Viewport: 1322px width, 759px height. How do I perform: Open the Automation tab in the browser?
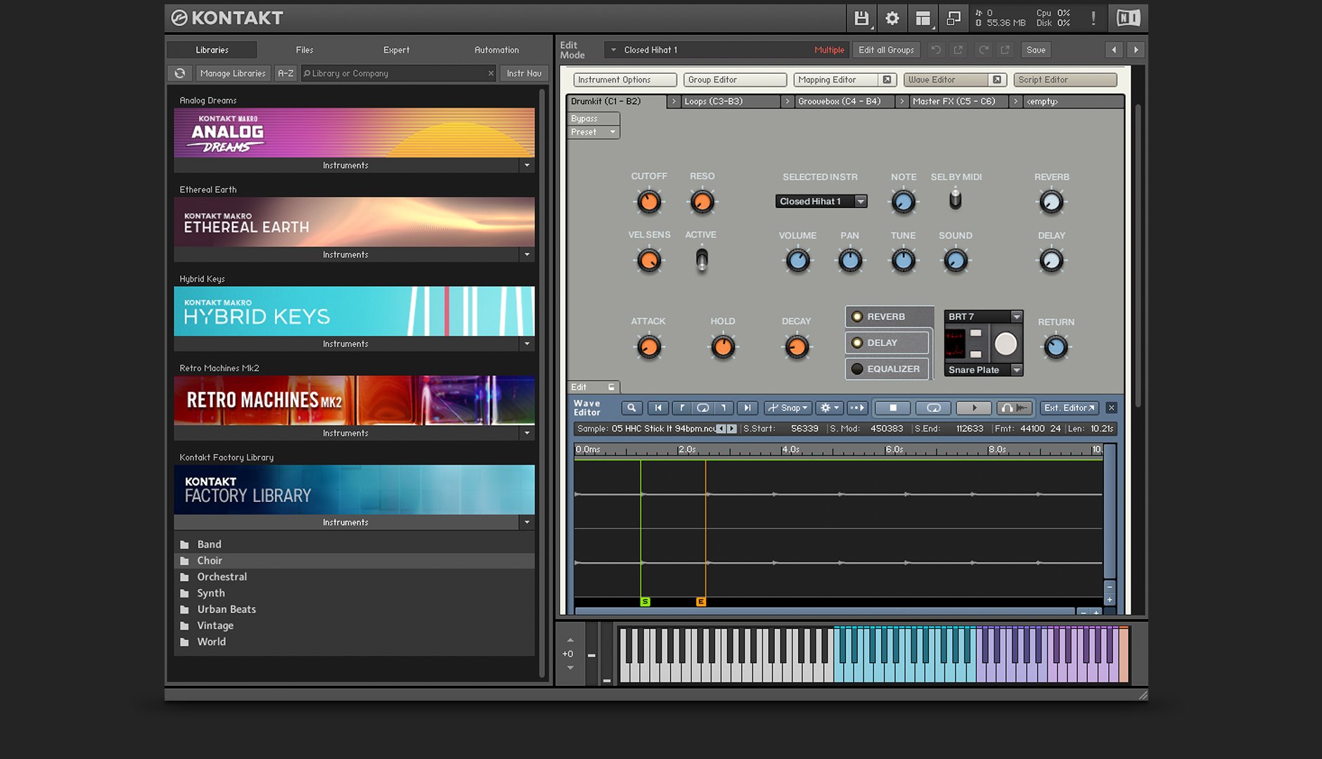pos(496,49)
